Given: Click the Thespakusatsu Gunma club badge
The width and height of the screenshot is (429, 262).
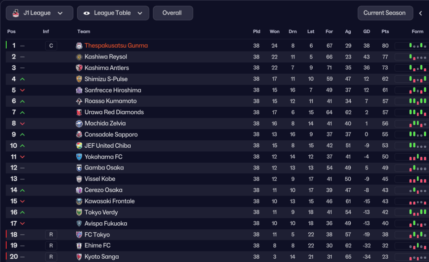Looking at the screenshot, I should (x=79, y=46).
